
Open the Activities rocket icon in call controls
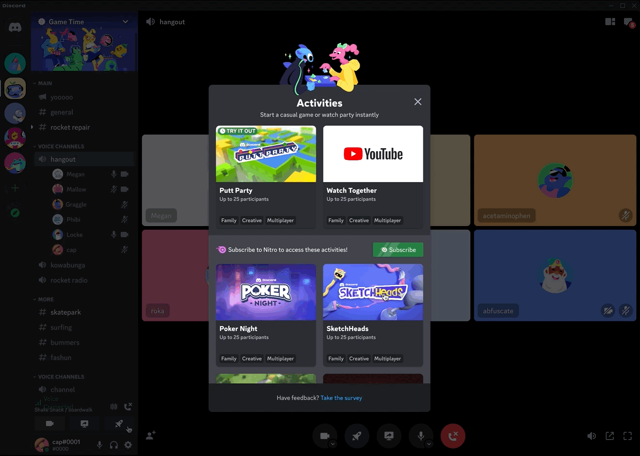(x=357, y=436)
